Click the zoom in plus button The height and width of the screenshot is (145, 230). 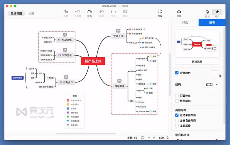pyautogui.click(x=154, y=138)
